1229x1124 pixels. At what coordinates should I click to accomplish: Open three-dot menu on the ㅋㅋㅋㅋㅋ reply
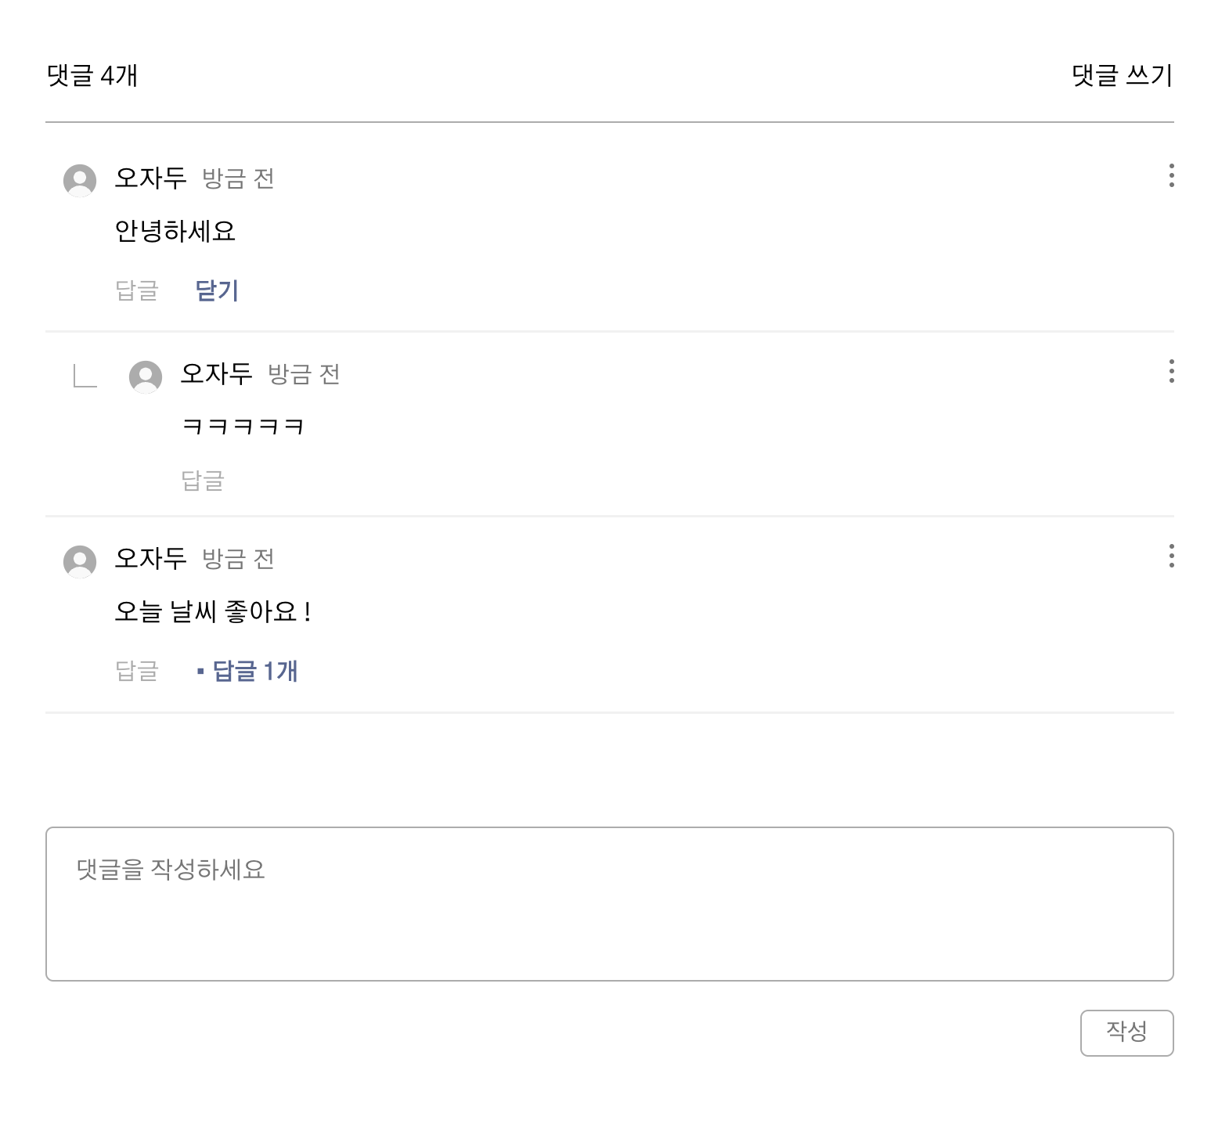click(x=1171, y=371)
